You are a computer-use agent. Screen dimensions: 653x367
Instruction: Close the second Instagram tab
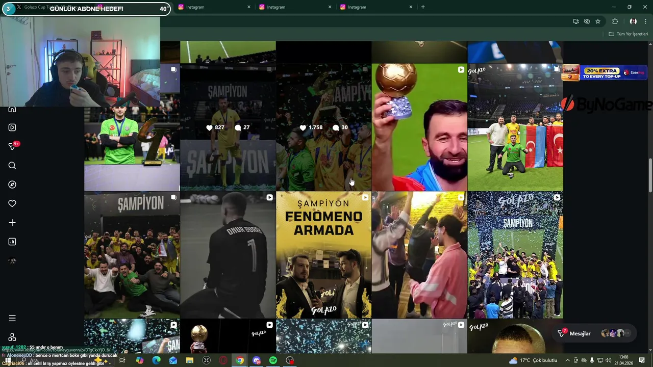pos(249,7)
